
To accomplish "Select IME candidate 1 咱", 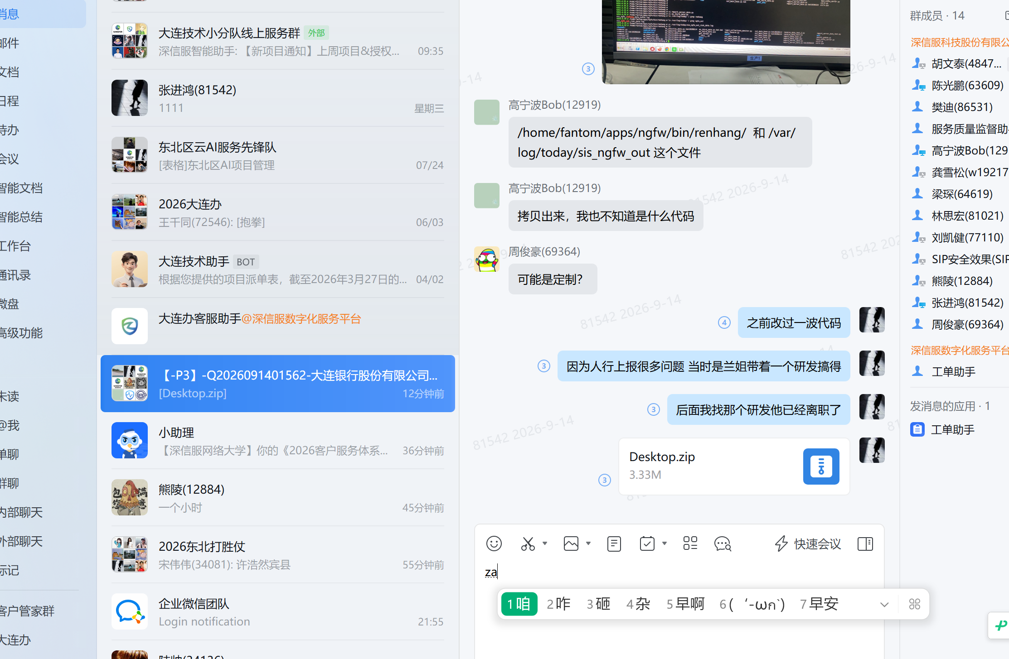I will [519, 604].
